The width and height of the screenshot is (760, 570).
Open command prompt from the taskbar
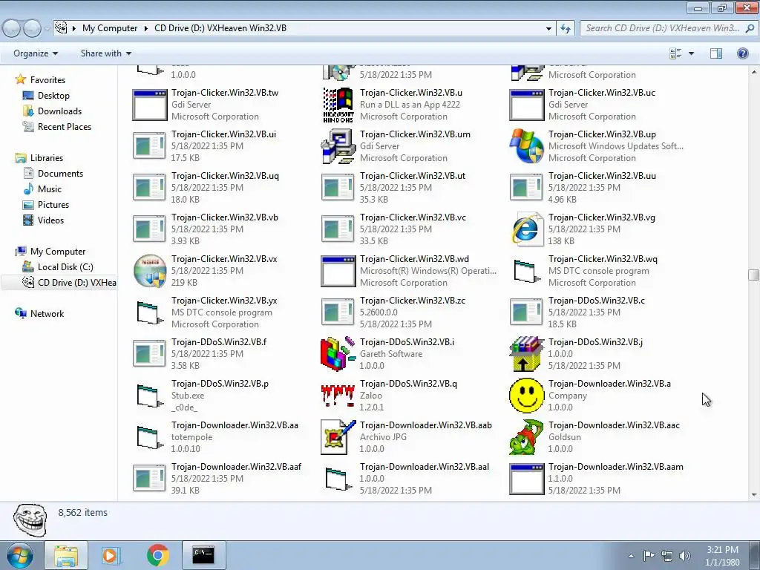(x=203, y=555)
